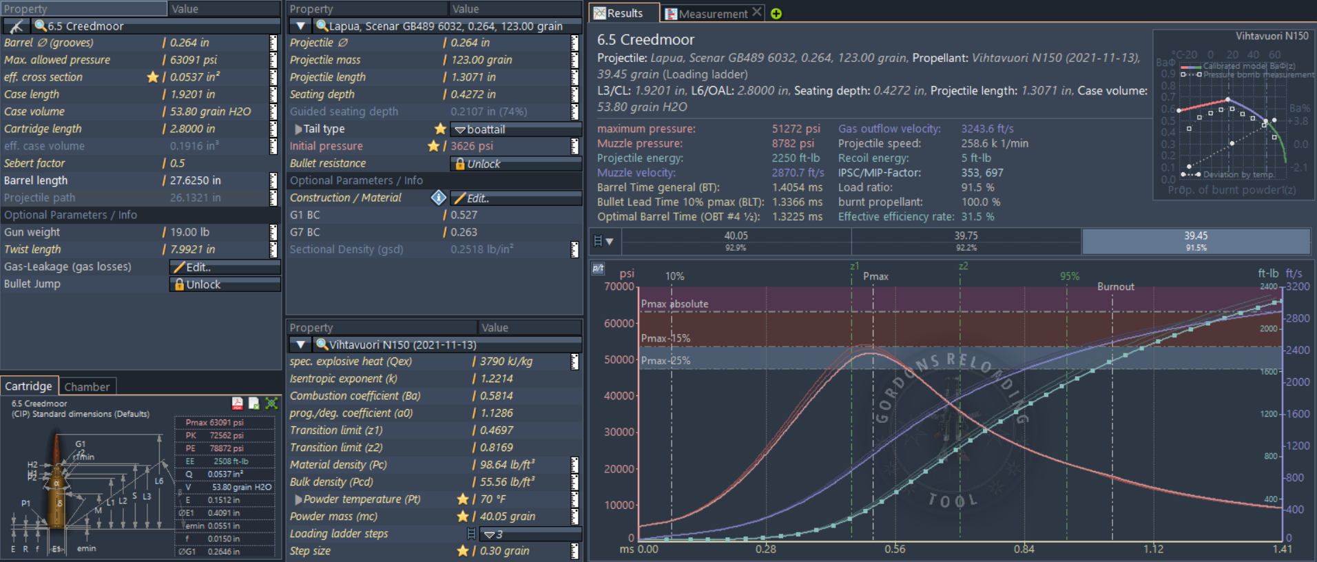Open 6.5 Creedmoor cartridge selector
Viewport: 1317px width, 562px height.
pyautogui.click(x=155, y=26)
